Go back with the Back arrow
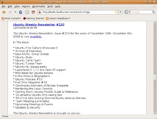 4,12
